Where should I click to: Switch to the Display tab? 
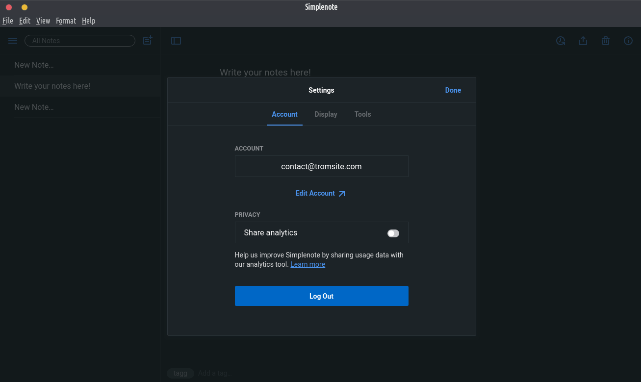(x=326, y=114)
